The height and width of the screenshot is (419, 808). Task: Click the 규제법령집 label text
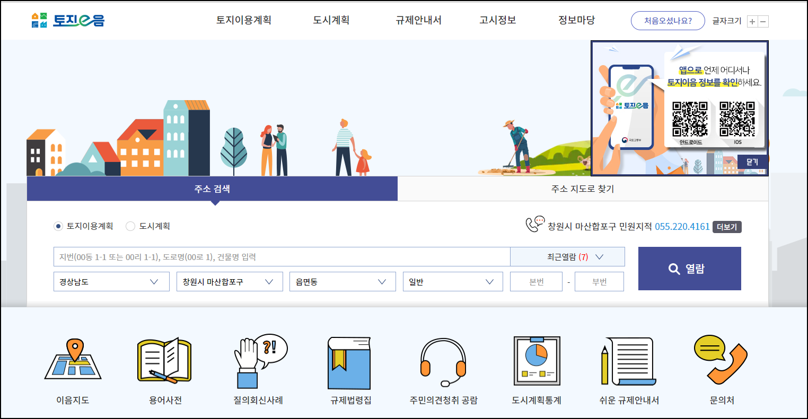(x=351, y=400)
